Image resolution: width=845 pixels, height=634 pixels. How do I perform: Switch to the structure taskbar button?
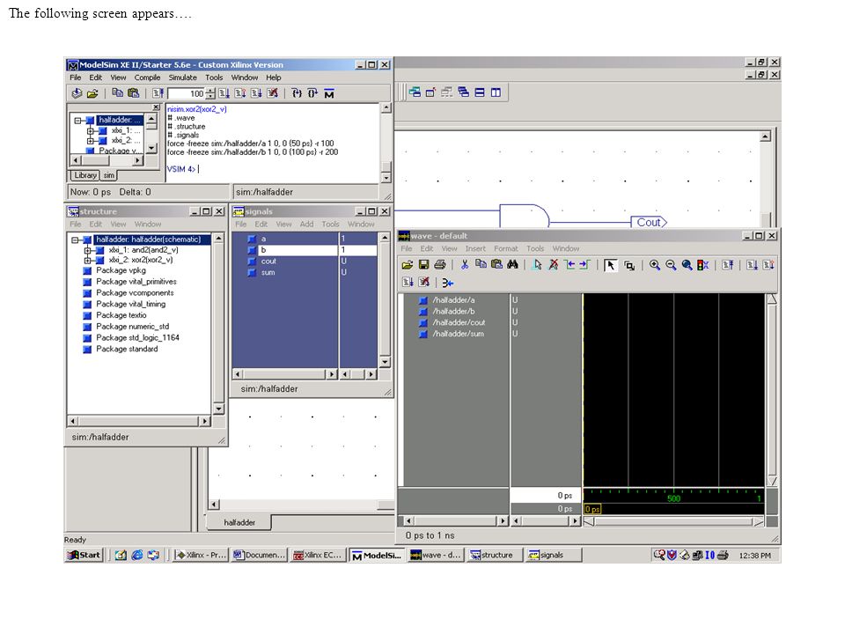click(x=496, y=555)
